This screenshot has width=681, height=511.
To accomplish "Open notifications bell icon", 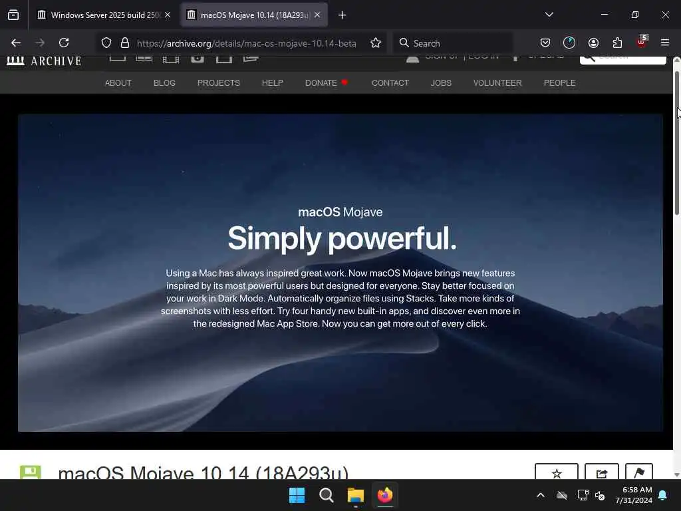I will tap(663, 495).
